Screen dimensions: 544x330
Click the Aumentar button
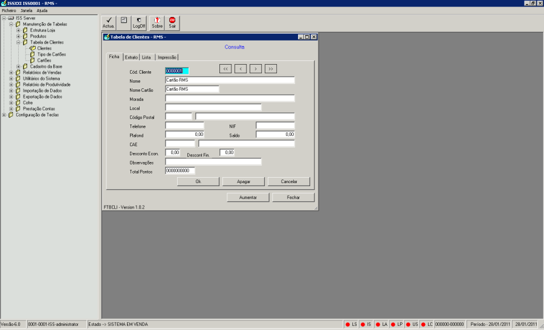(248, 198)
